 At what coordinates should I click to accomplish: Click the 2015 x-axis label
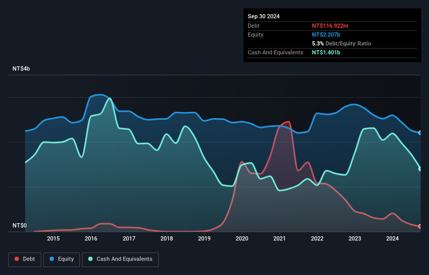click(x=53, y=238)
